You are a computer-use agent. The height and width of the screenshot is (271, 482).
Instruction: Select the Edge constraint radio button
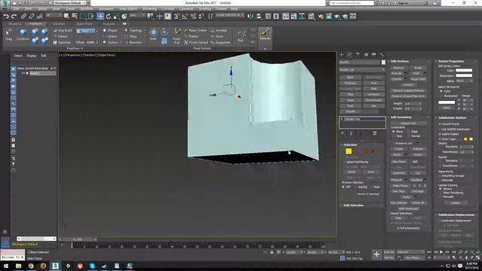[409, 132]
